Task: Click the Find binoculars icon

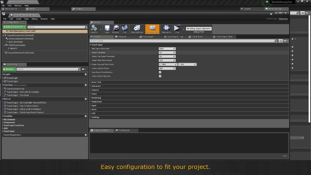Action: coord(125,29)
